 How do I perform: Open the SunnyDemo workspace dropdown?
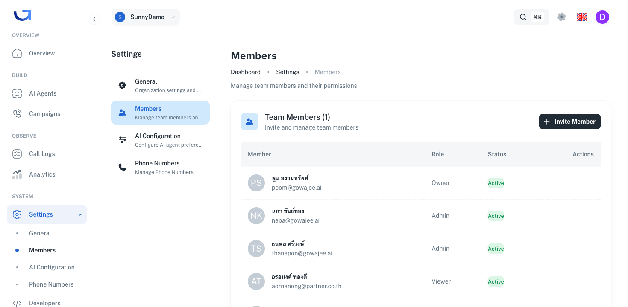[146, 17]
